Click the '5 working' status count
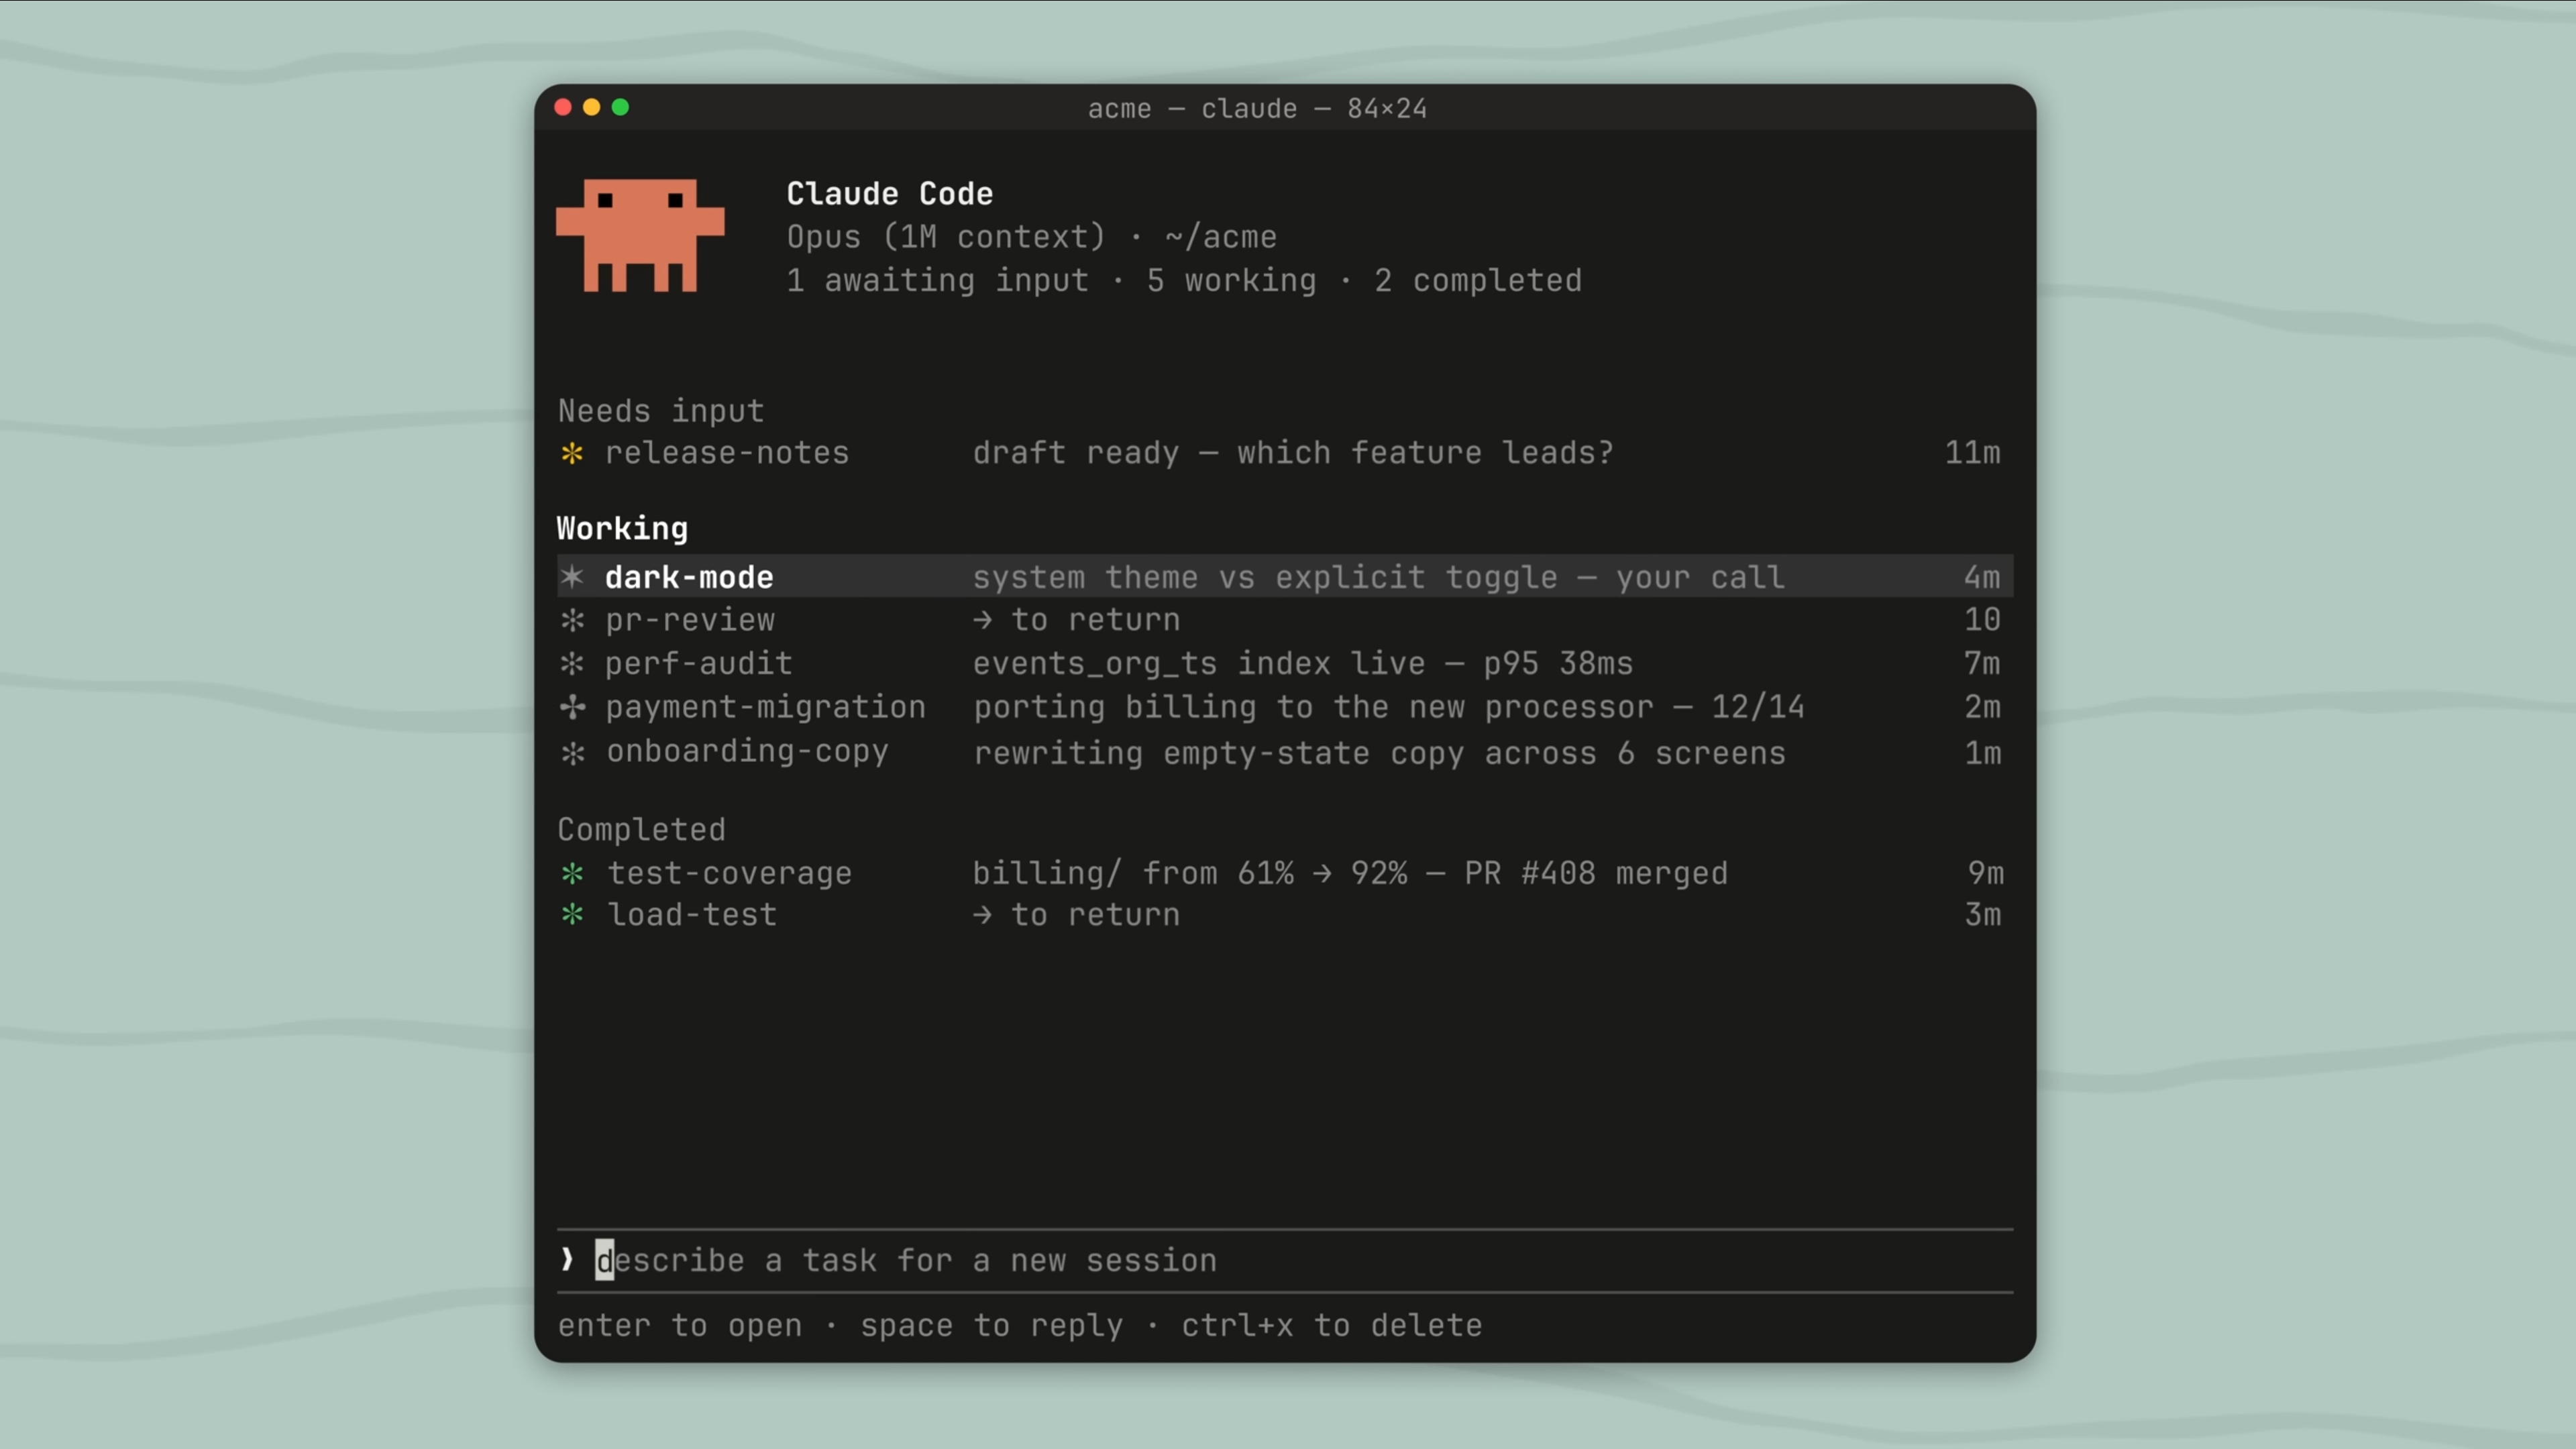Image resolution: width=2576 pixels, height=1449 pixels. 1231,281
